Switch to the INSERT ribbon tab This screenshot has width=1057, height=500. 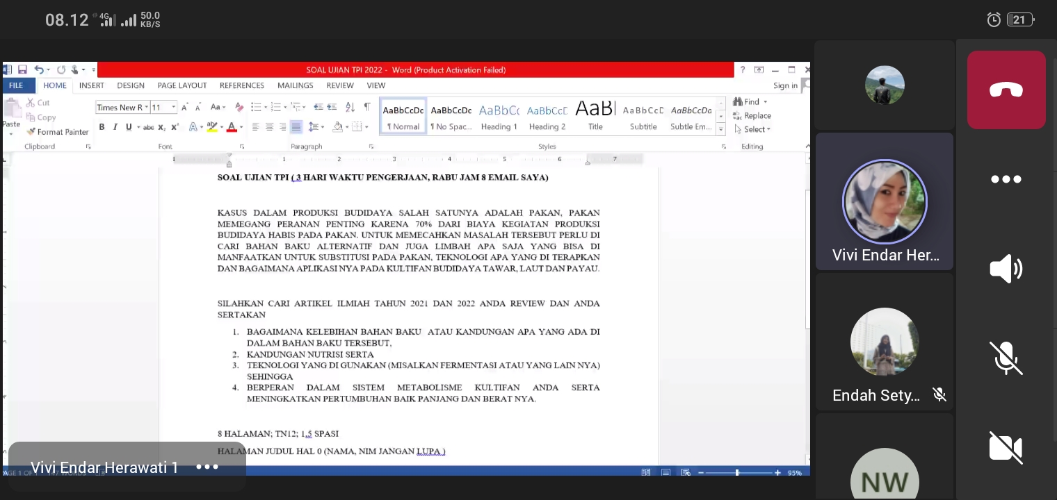click(x=91, y=85)
